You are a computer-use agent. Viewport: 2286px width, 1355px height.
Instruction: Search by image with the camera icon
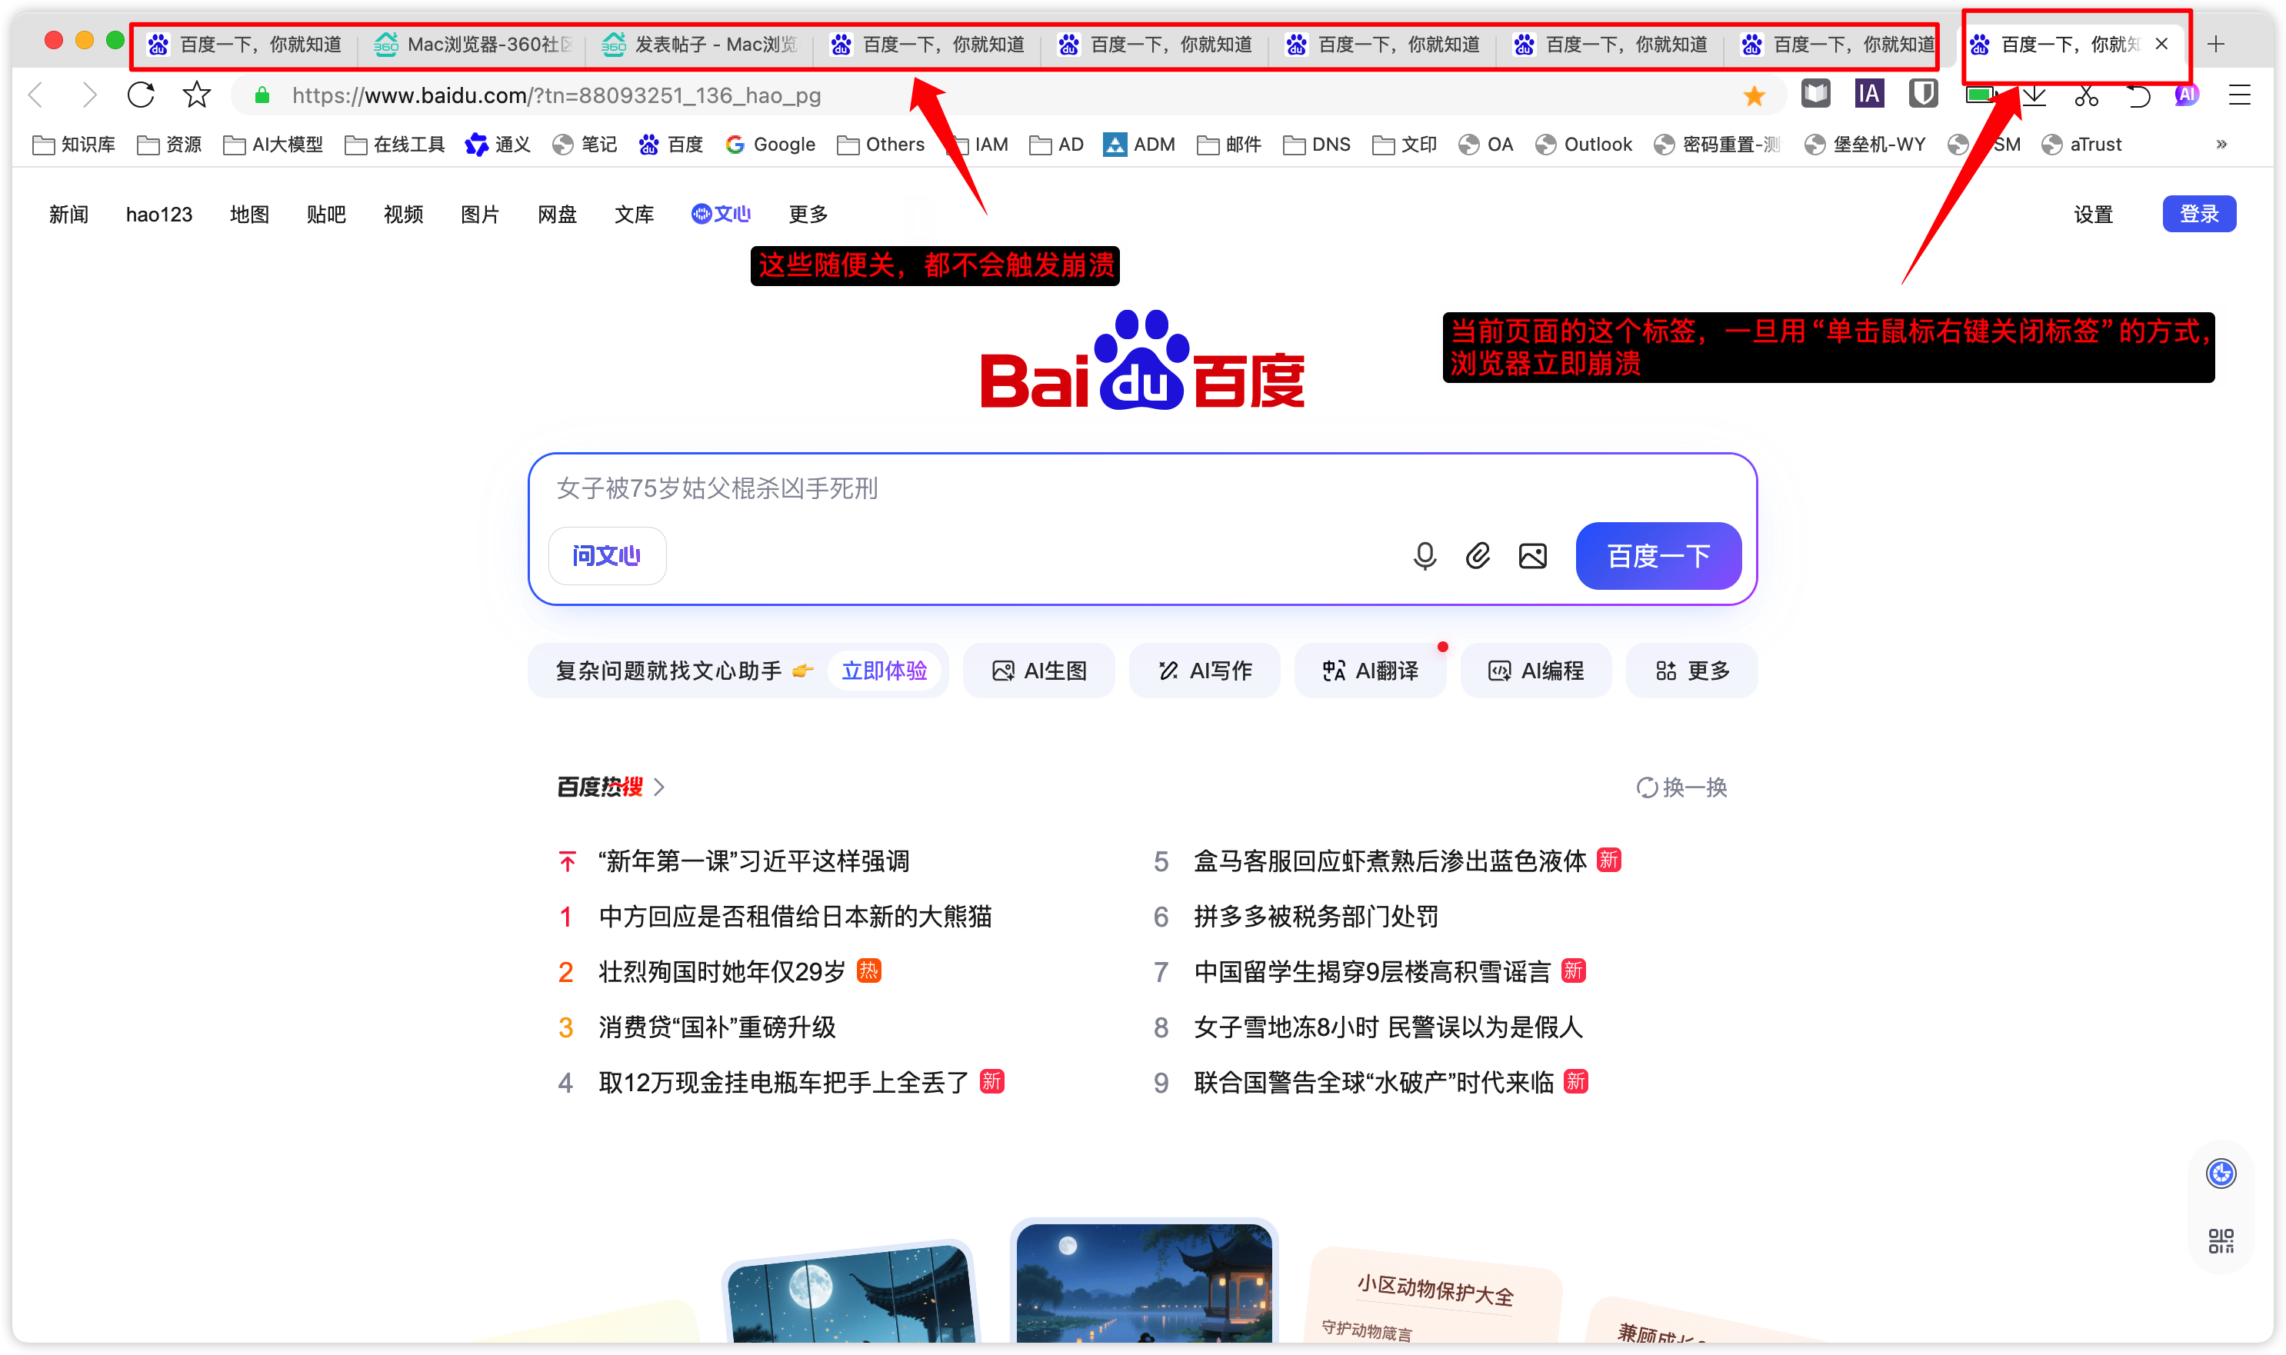(x=1532, y=555)
